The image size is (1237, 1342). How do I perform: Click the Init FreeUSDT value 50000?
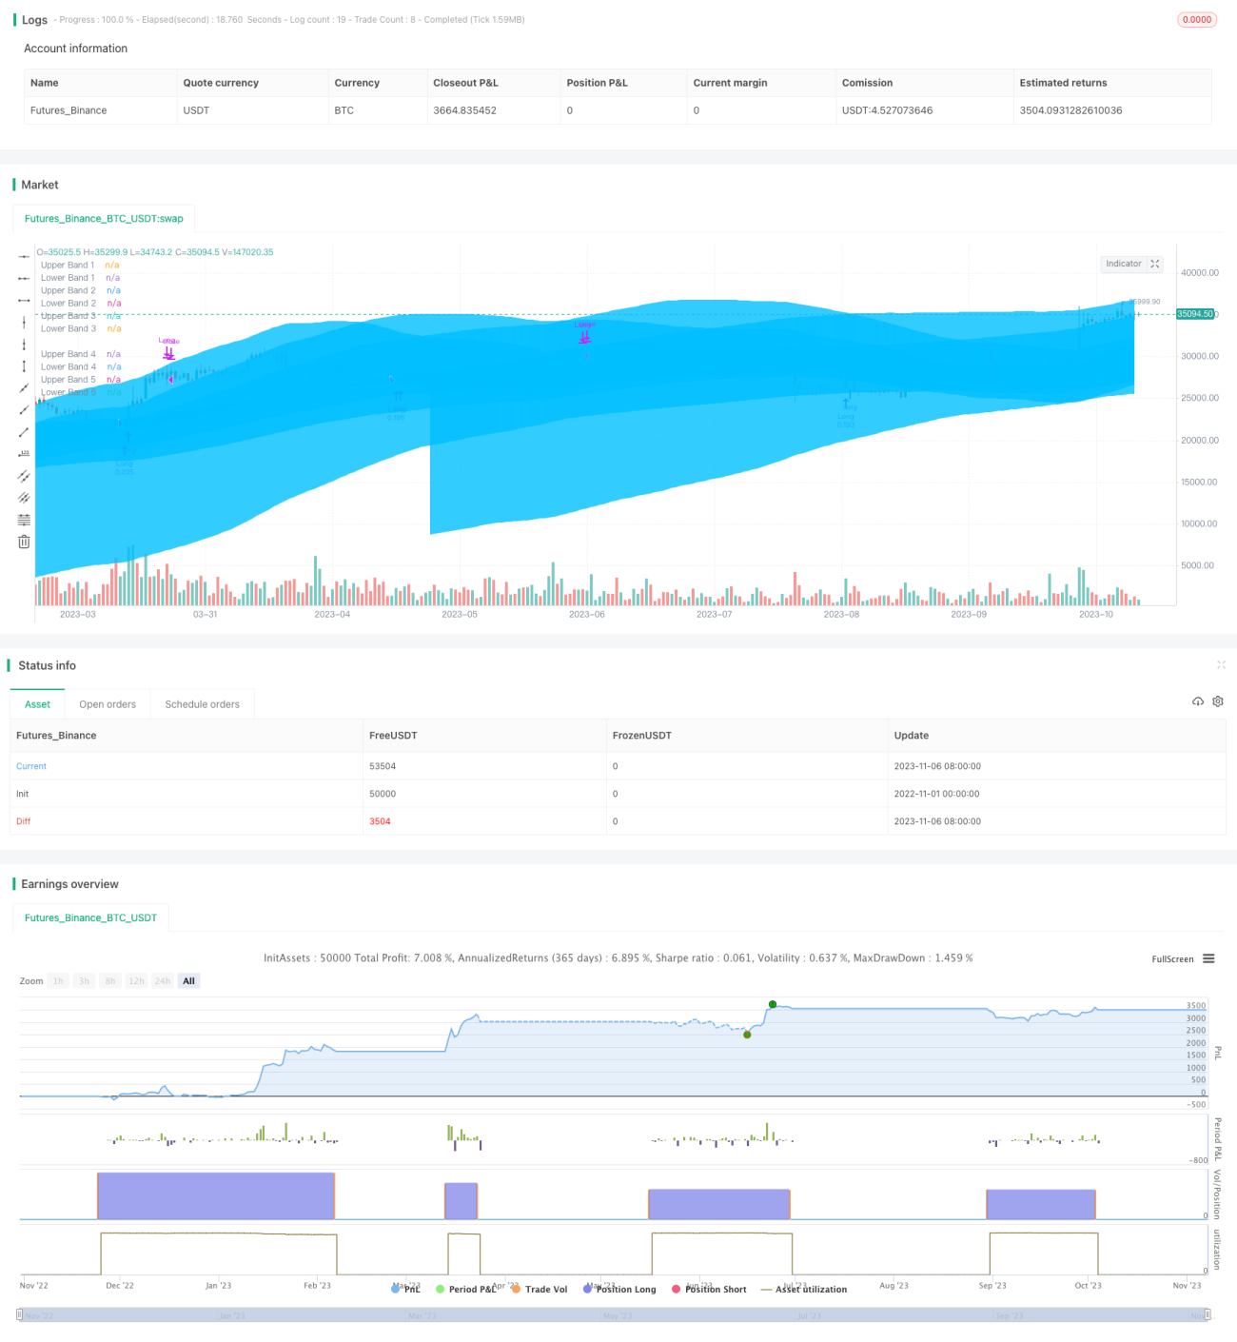click(x=383, y=793)
